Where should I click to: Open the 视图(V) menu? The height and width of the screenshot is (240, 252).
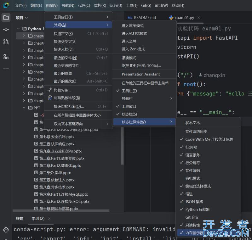52,5
